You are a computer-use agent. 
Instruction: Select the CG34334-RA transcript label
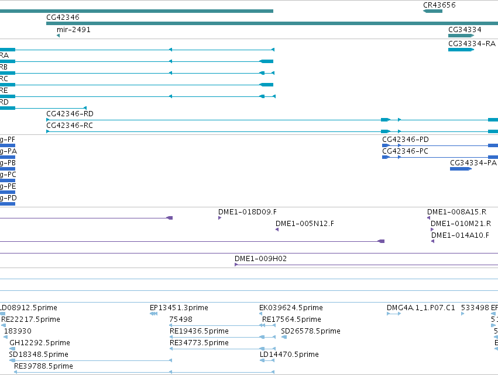click(472, 43)
